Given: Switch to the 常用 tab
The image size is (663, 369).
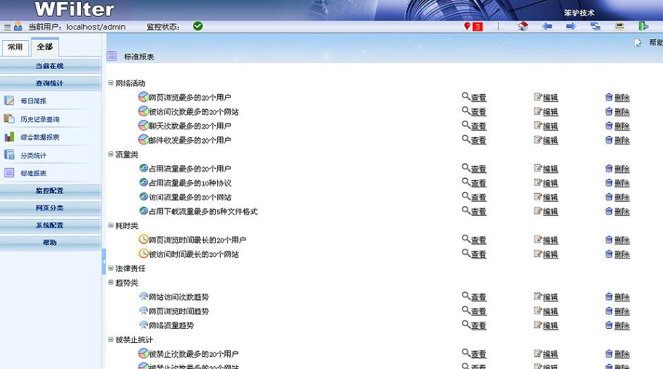Looking at the screenshot, I should 15,47.
